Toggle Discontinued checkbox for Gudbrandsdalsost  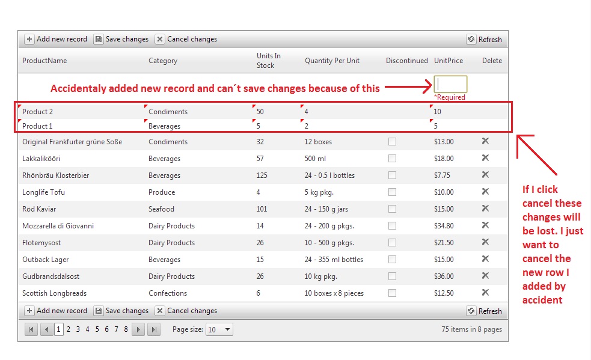pyautogui.click(x=393, y=276)
